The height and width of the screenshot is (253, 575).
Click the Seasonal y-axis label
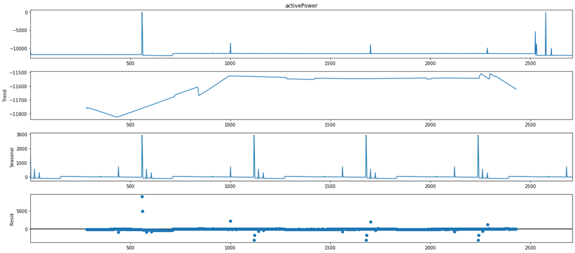click(12, 158)
